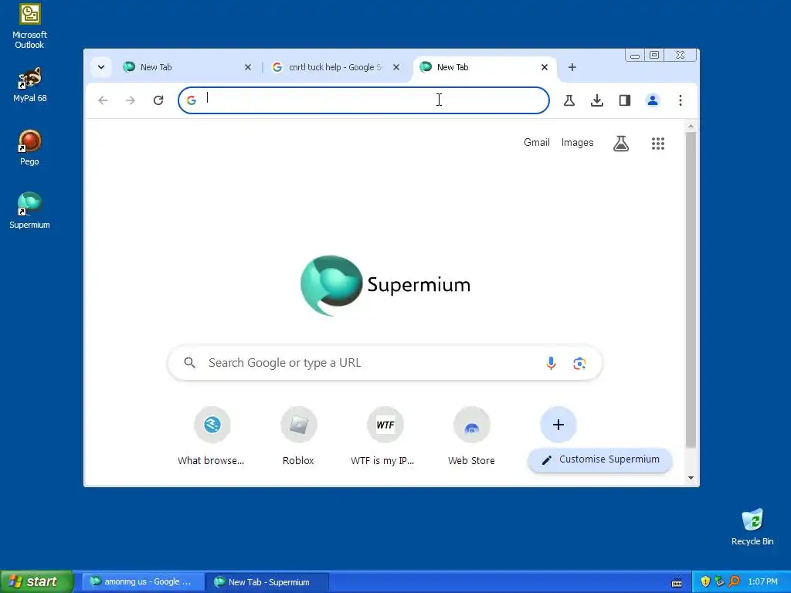Reload the current page
This screenshot has height=593, width=791.
coord(158,100)
